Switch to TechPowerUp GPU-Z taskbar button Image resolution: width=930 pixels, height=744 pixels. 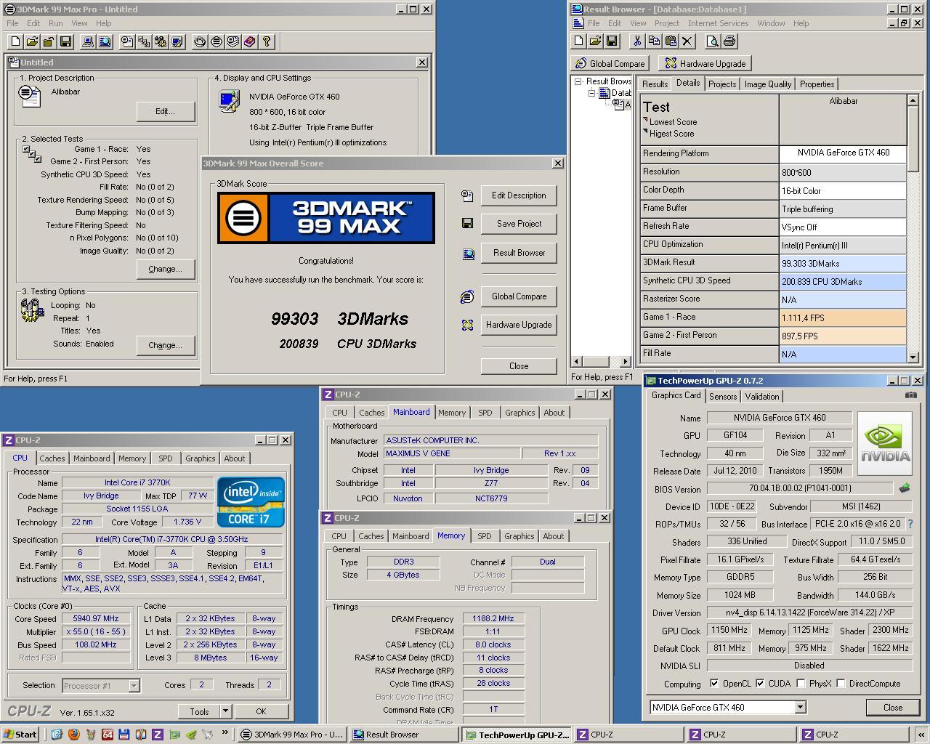tap(517, 735)
